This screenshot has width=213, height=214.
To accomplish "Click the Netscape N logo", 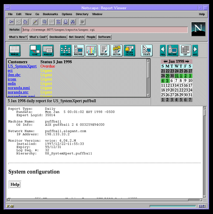I will [198, 29].
